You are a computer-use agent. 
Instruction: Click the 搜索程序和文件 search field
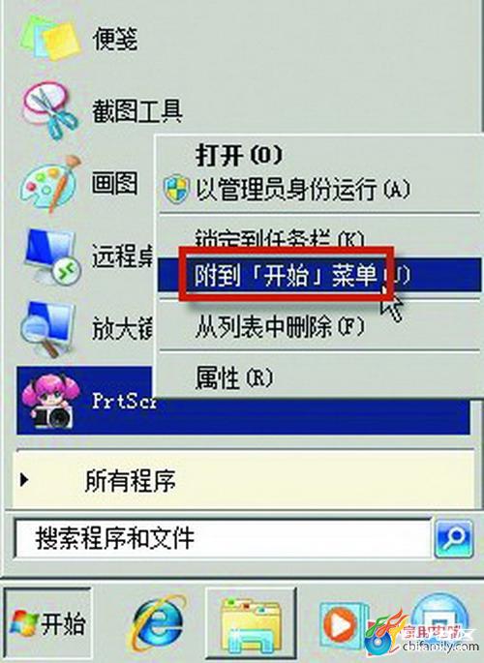click(223, 539)
